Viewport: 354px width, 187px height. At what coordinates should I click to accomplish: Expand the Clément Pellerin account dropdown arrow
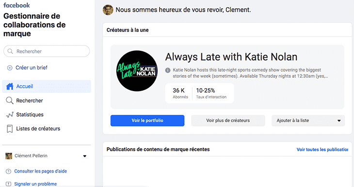85,156
